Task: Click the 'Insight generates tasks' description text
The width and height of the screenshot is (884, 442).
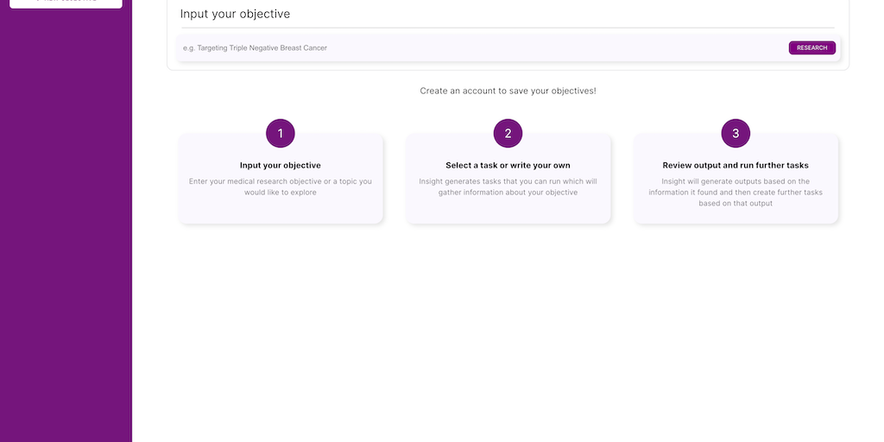Action: tap(508, 186)
